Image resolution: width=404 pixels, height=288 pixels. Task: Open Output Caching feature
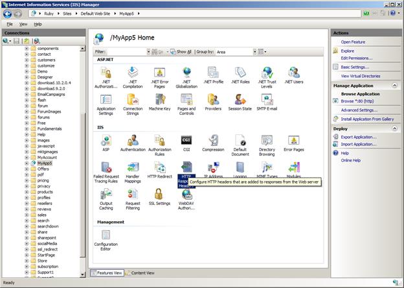pos(106,199)
